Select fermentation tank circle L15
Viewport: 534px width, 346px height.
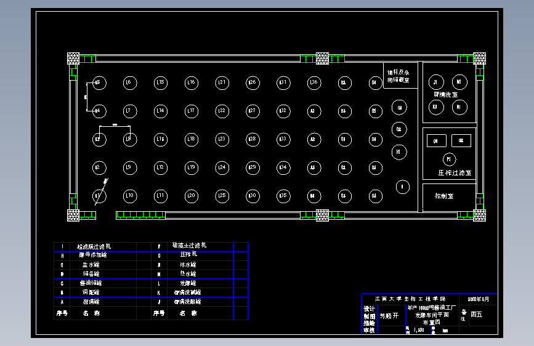160,82
